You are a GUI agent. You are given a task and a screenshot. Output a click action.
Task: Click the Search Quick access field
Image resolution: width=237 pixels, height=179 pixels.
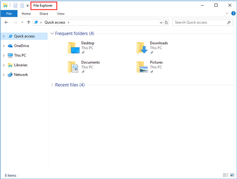click(x=201, y=23)
